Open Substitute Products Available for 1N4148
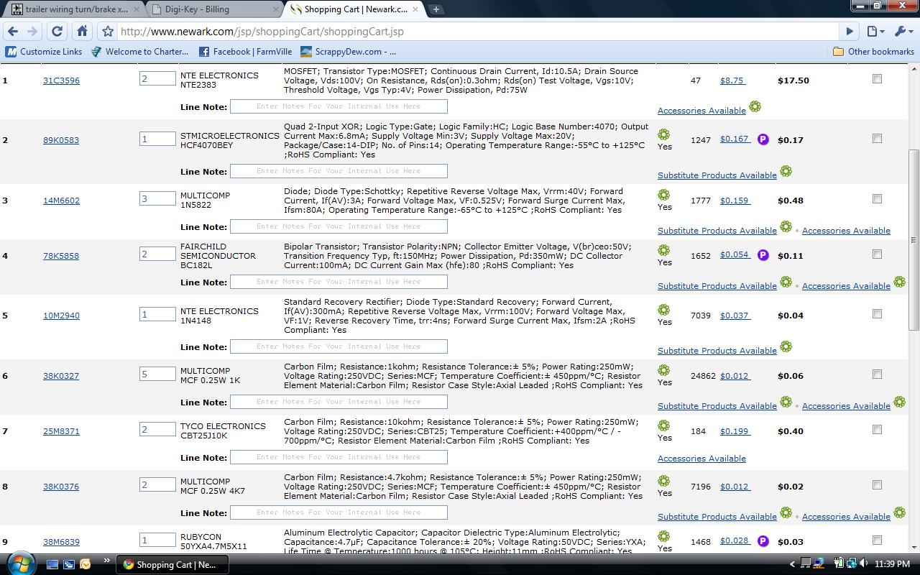Image resolution: width=920 pixels, height=575 pixels. 717,351
